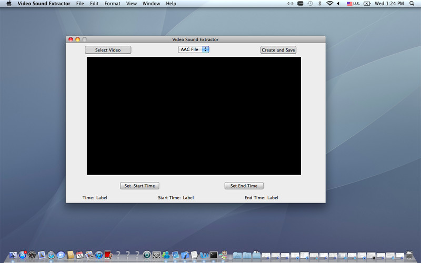Open the View menu
Image resolution: width=421 pixels, height=263 pixels.
click(x=131, y=4)
